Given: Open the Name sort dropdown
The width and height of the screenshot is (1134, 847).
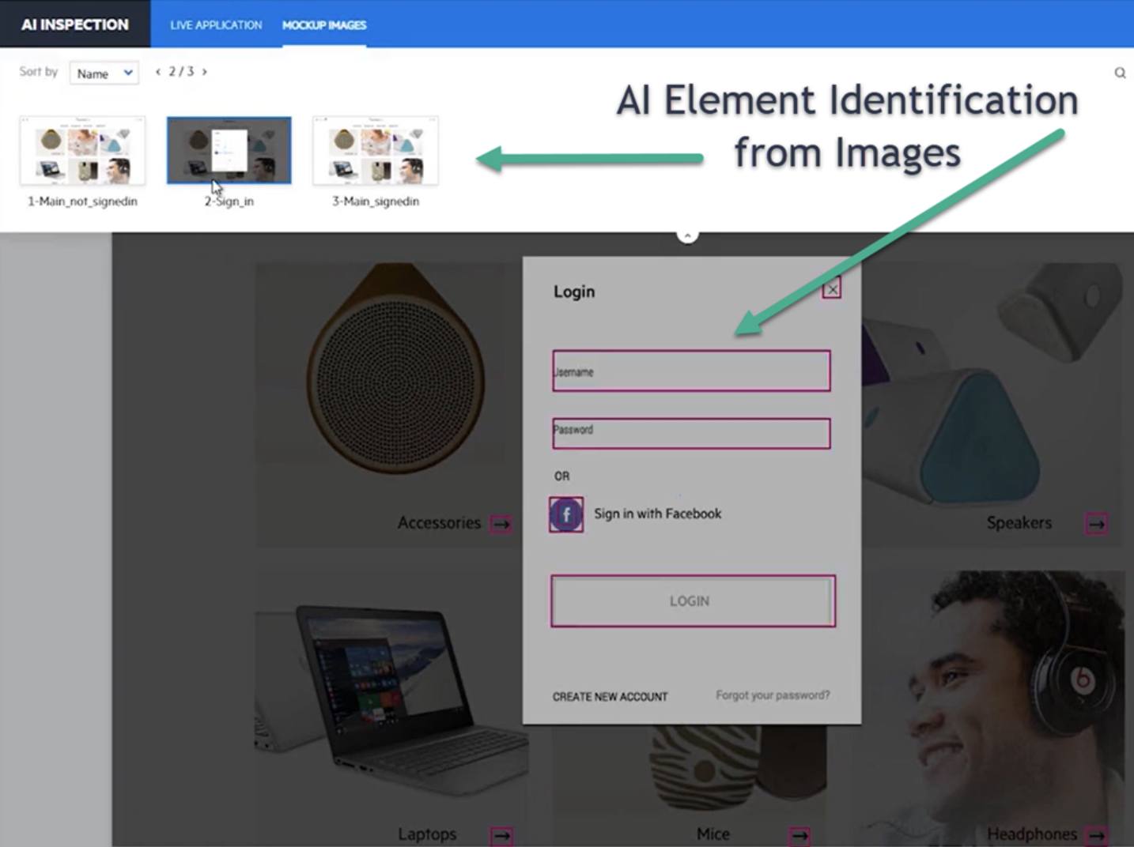Looking at the screenshot, I should 104,73.
